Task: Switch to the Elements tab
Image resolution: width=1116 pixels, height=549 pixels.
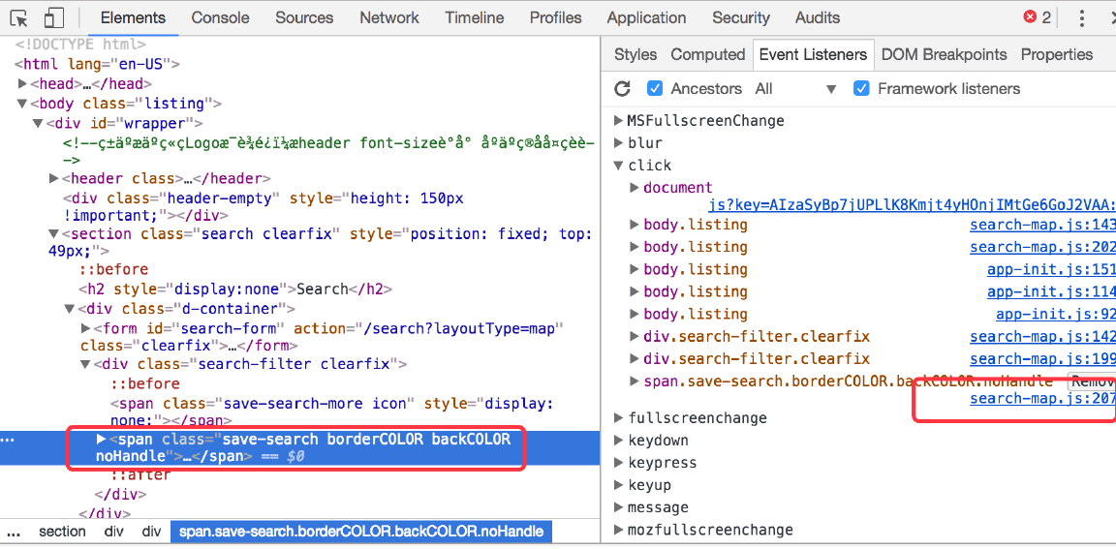Action: coord(133,17)
